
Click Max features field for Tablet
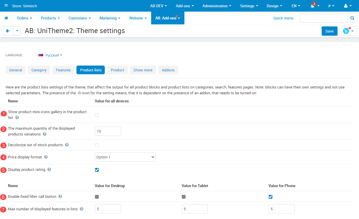[195, 209]
